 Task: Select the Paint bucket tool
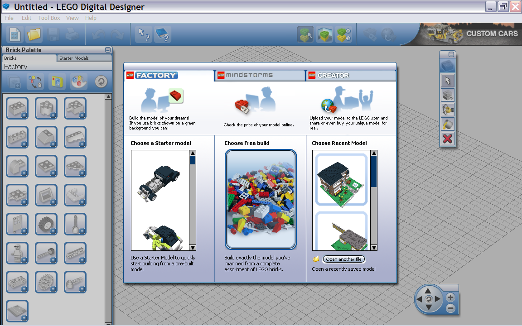(x=447, y=124)
